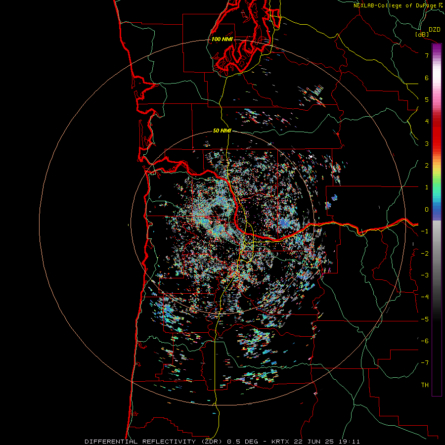Click the 2 value on the color scale
Screen dimensions: 445x445
click(427, 166)
